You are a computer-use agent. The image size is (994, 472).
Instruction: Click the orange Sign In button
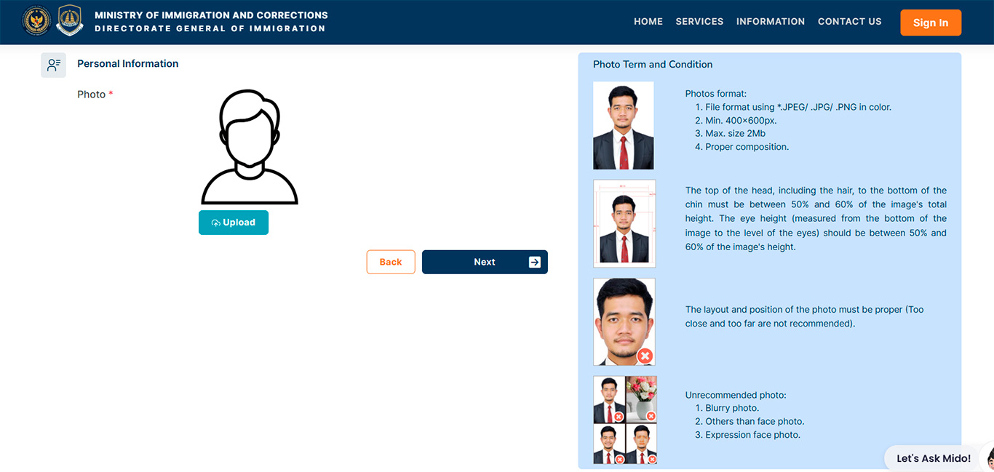931,23
